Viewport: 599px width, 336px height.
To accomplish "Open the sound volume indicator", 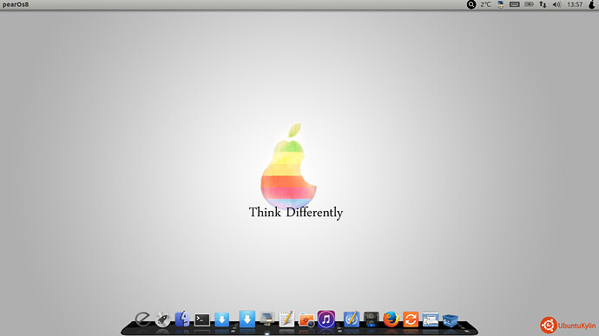I will (556, 4).
